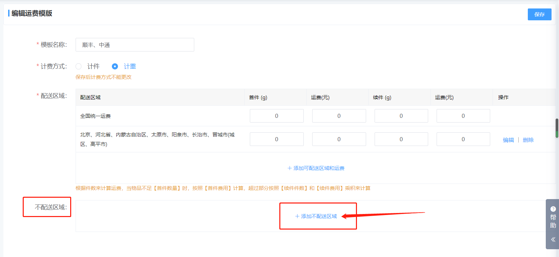Click 删除 for the 北京 region row

click(528, 140)
